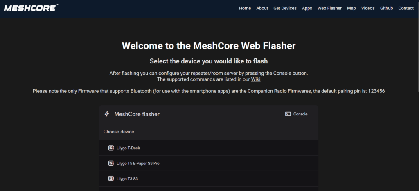
Task: Open the Github link in navbar
Action: pos(386,8)
